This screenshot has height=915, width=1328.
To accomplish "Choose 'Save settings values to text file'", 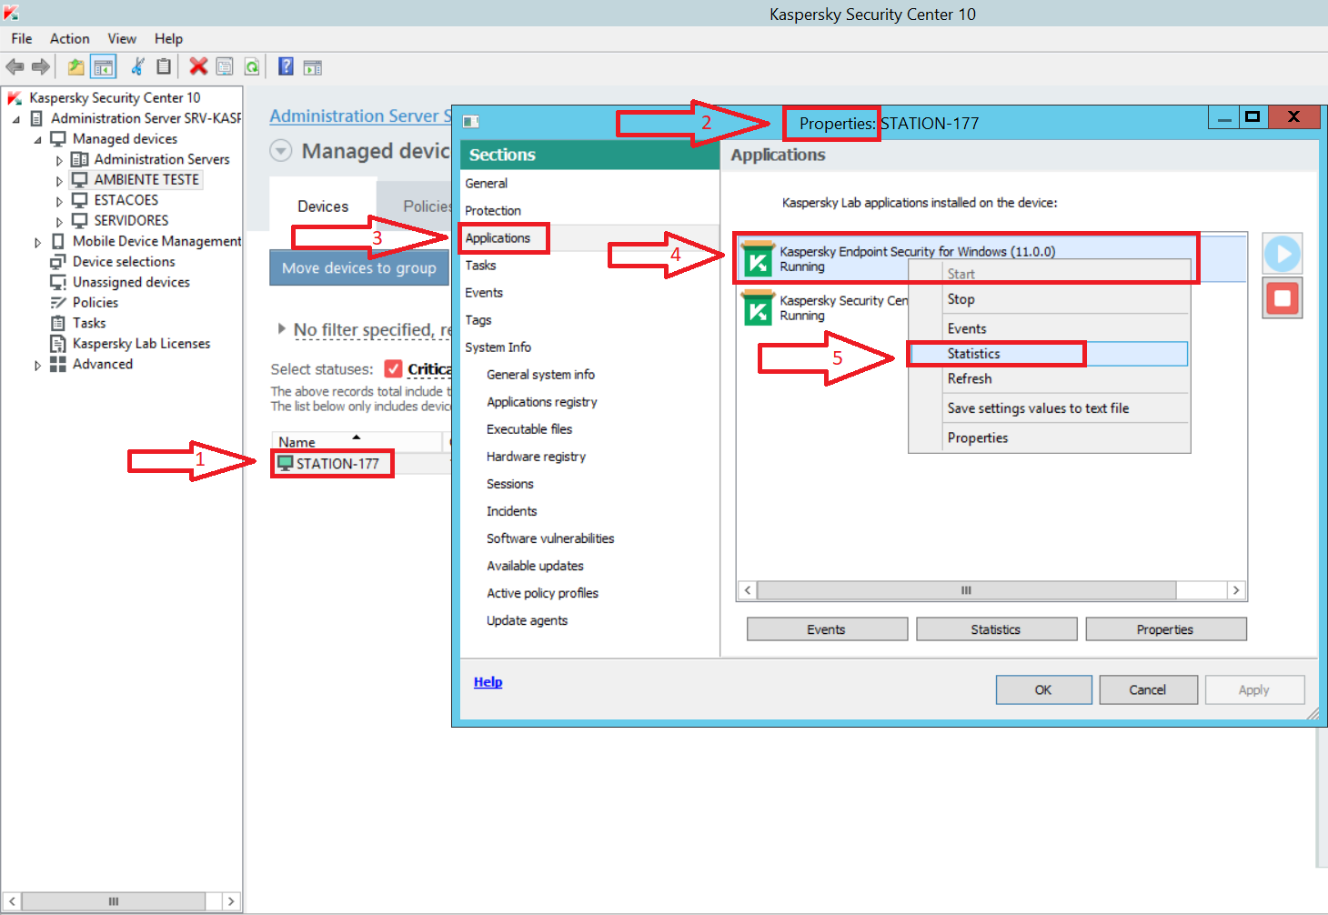I will coord(1050,408).
